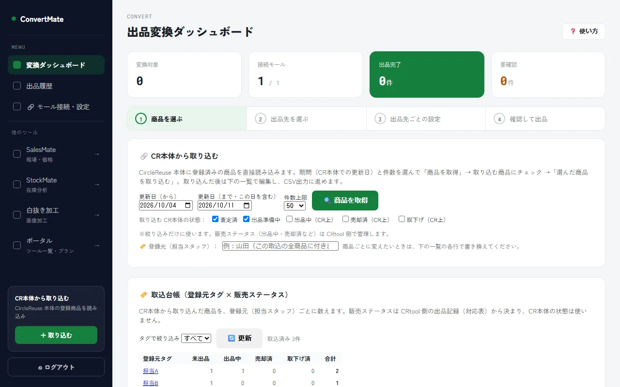Image resolution: width=620 pixels, height=387 pixels.
Task: Click the calendar icon in 更新日(から)
Action: 187,206
